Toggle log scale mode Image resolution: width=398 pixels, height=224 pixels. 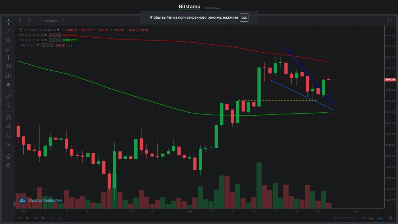pyautogui.click(x=371, y=218)
